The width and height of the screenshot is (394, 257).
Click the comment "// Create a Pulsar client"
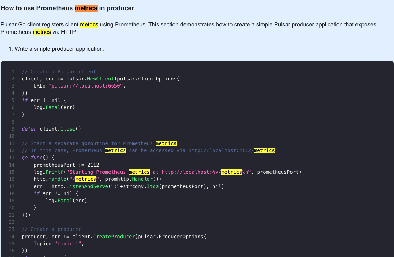59,72
